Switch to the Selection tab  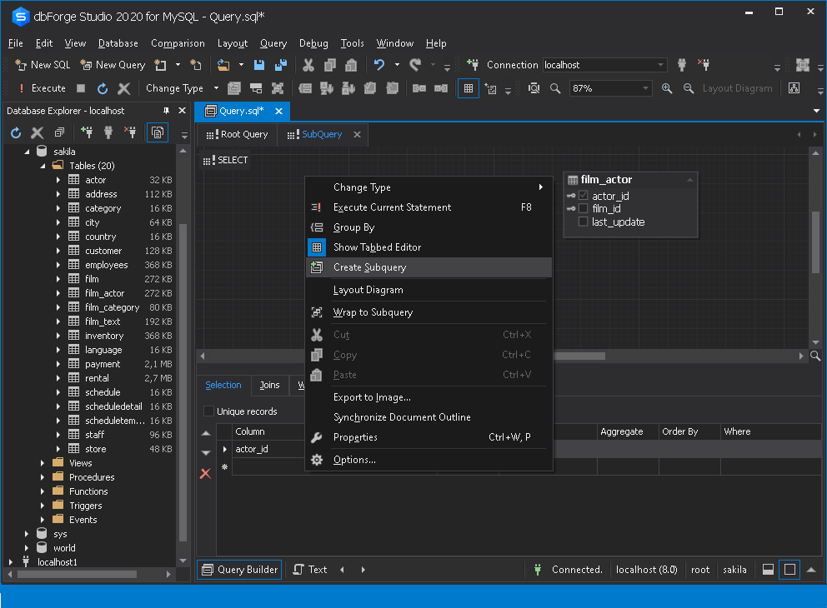(x=223, y=385)
